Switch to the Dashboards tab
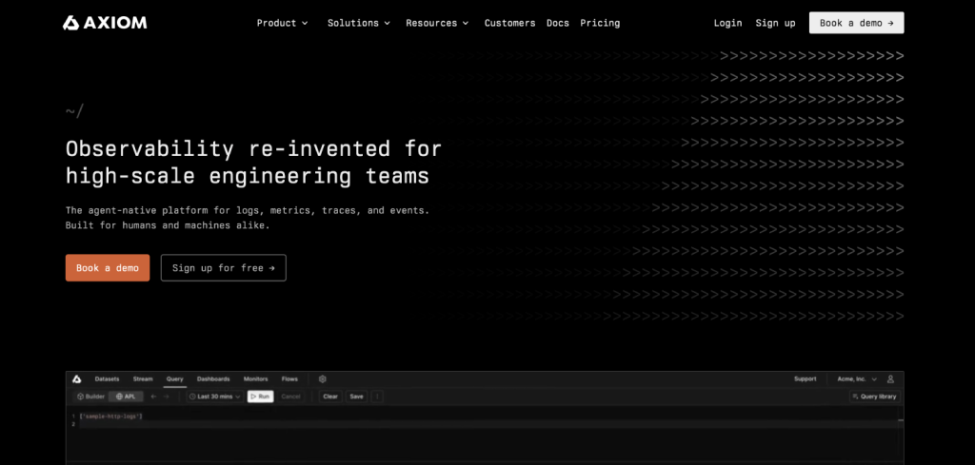975x465 pixels. 213,378
